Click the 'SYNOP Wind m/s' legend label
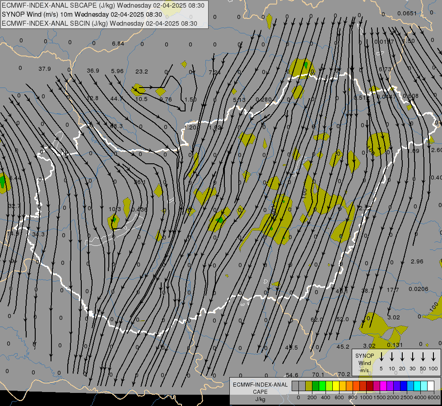442x406 pixels. tap(364, 363)
